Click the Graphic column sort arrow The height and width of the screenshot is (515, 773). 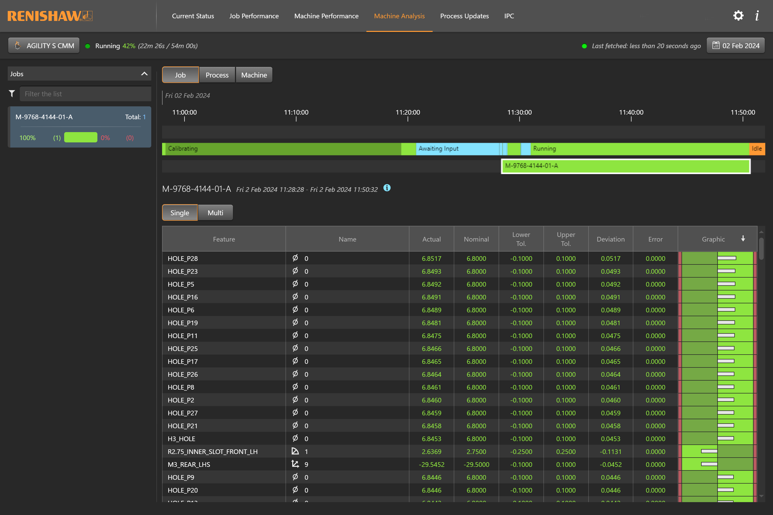point(743,238)
